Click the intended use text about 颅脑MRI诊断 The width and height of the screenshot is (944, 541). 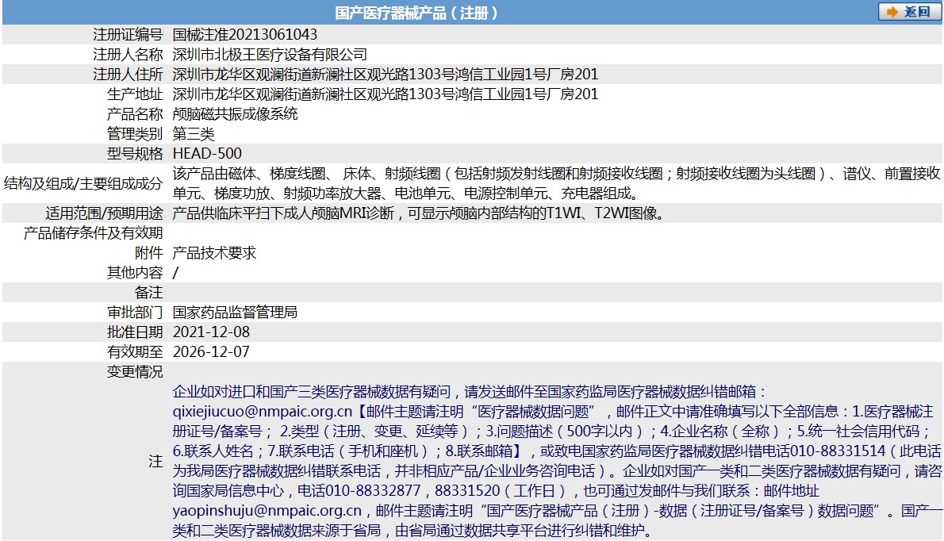pos(420,213)
